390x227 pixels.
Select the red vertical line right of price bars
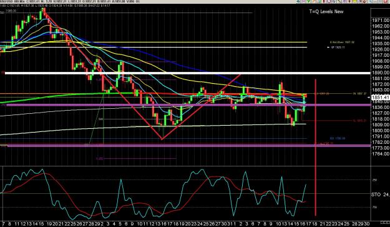point(316,147)
